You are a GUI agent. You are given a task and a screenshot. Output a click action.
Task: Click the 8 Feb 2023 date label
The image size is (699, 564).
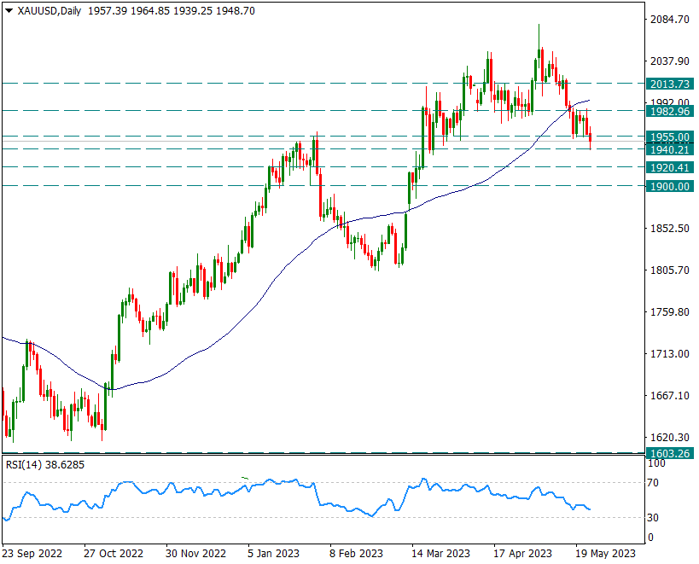pos(356,554)
